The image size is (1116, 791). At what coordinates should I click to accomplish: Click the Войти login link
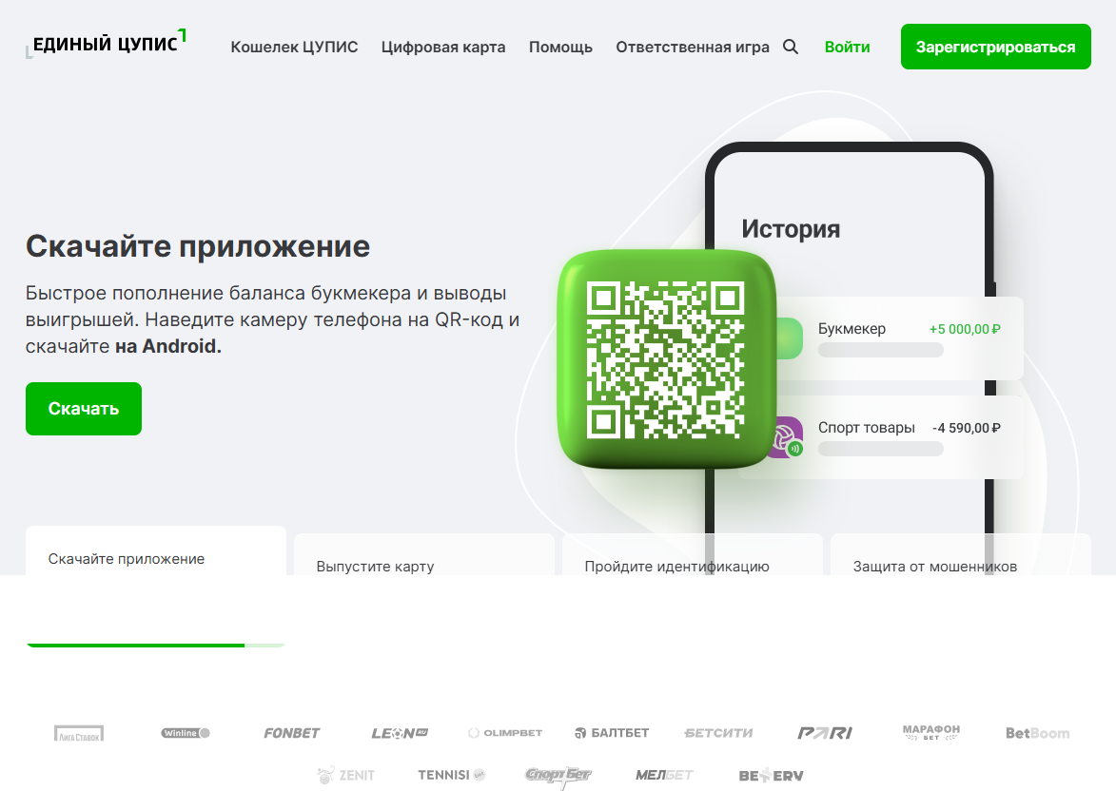(x=847, y=47)
